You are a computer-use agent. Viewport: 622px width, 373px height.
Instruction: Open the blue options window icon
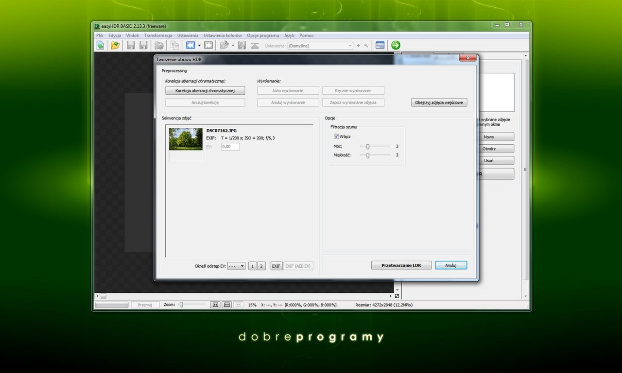click(380, 45)
